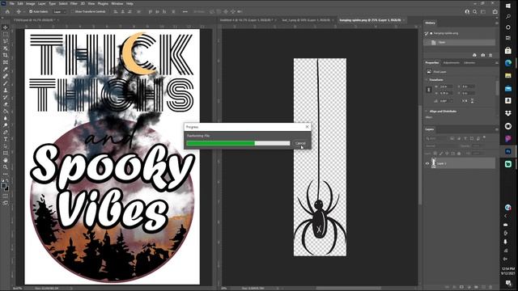Click the Share icon at top right
The image size is (518, 291).
pyautogui.click(x=495, y=11)
